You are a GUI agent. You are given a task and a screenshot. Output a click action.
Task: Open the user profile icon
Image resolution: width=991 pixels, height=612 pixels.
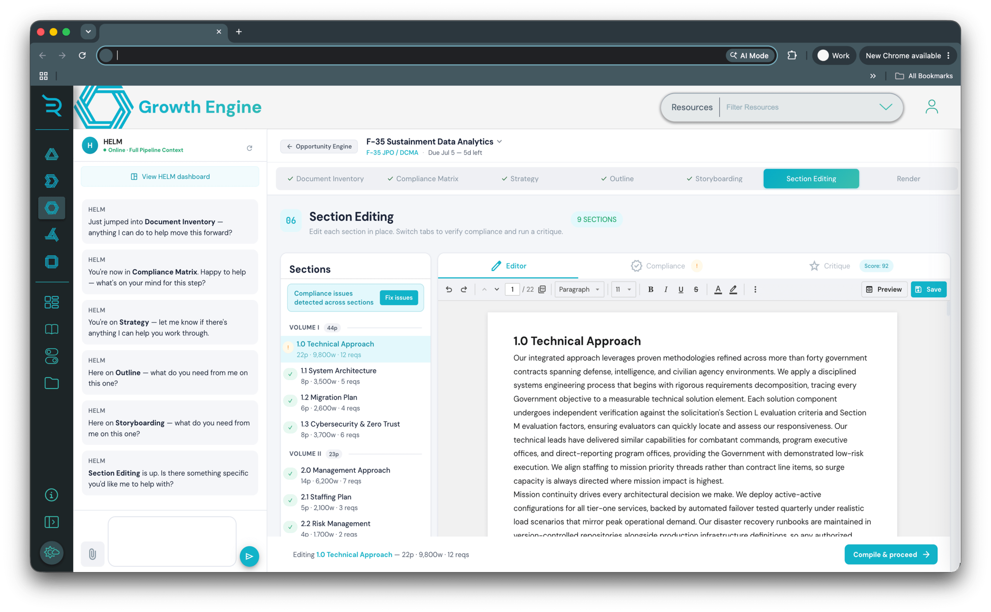[931, 107]
